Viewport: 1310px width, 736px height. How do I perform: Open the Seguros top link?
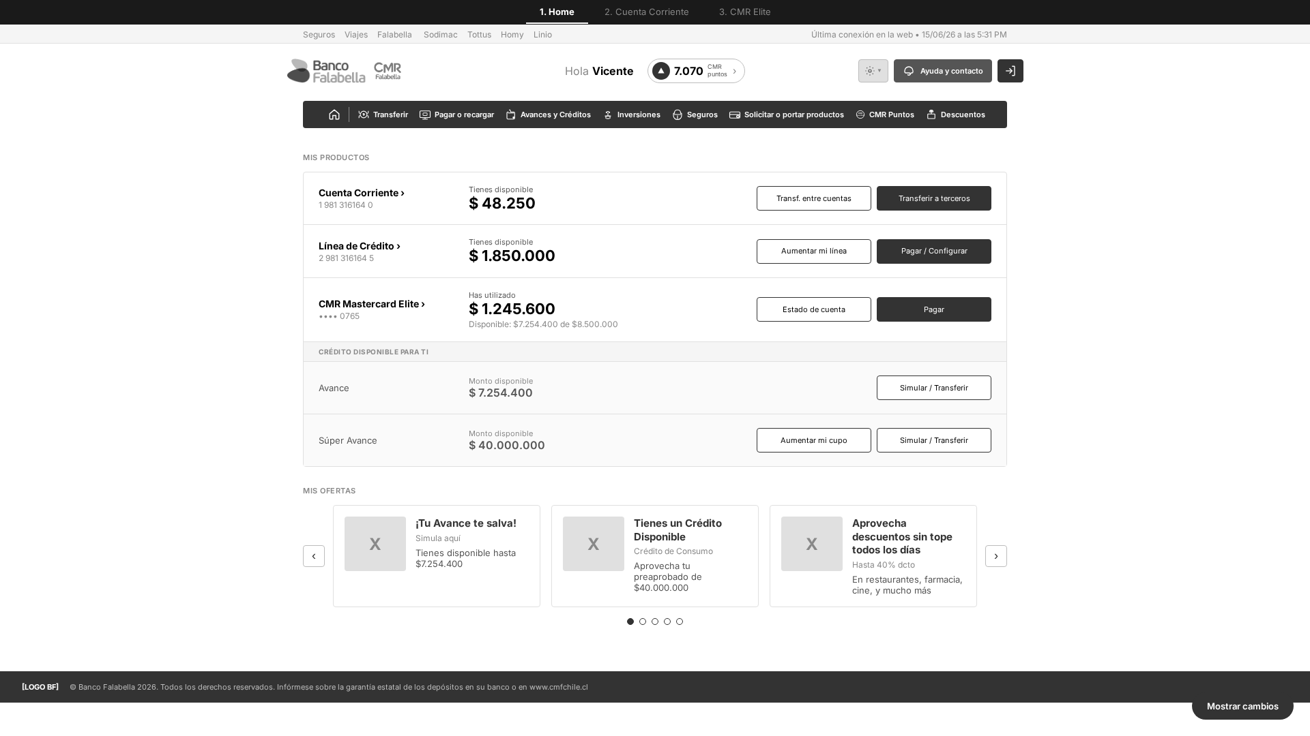(x=319, y=34)
